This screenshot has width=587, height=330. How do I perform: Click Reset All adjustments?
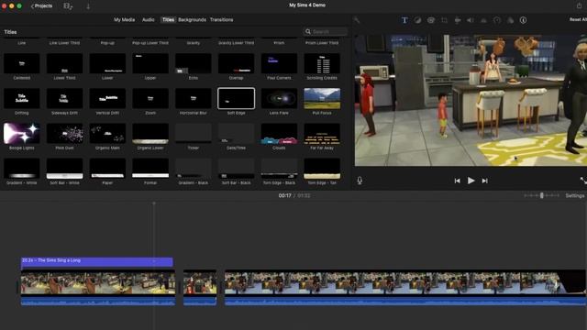coord(578,19)
